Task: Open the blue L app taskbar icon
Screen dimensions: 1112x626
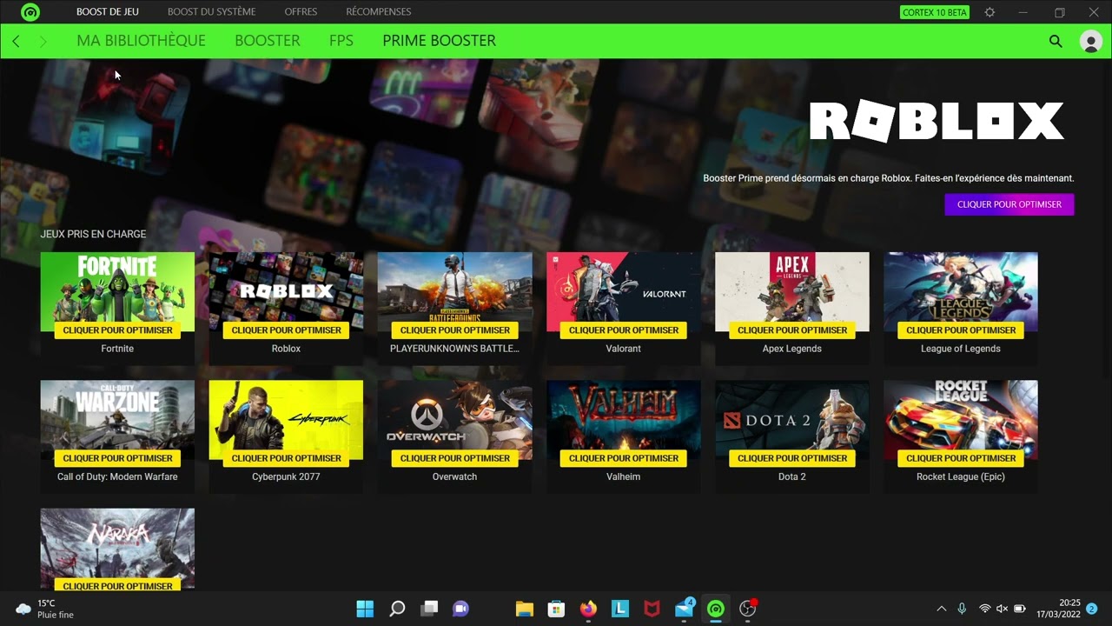Action: click(x=620, y=609)
